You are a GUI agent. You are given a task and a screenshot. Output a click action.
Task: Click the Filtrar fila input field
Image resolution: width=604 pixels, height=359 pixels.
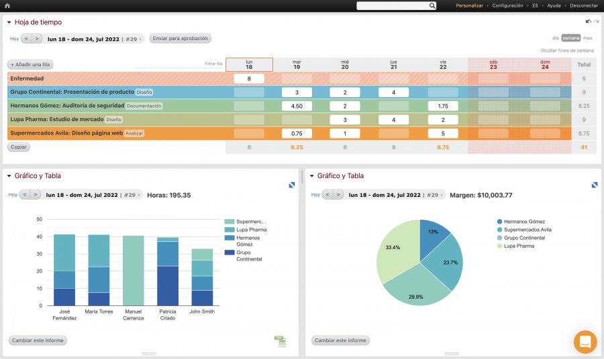(x=179, y=64)
